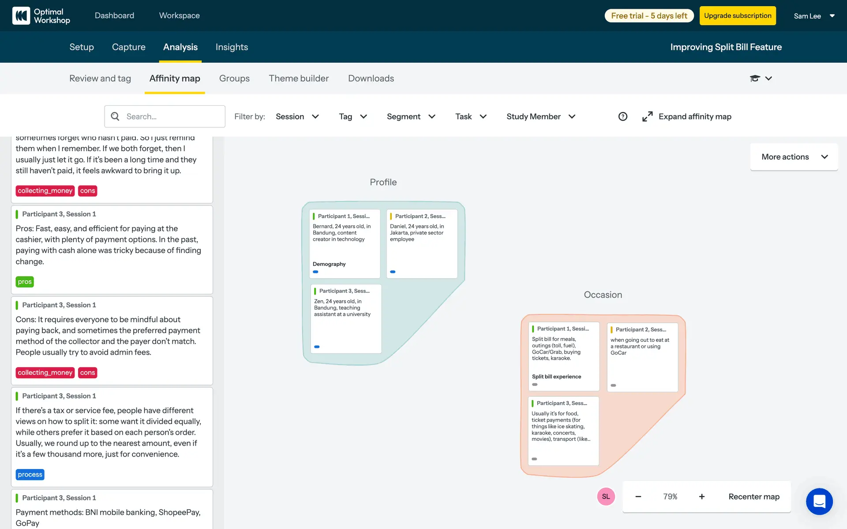Open the Tag filter dropdown
Image resolution: width=847 pixels, height=529 pixels.
coord(352,116)
